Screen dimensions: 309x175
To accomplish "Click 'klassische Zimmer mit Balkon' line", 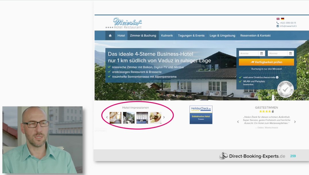I will tap(148, 67).
